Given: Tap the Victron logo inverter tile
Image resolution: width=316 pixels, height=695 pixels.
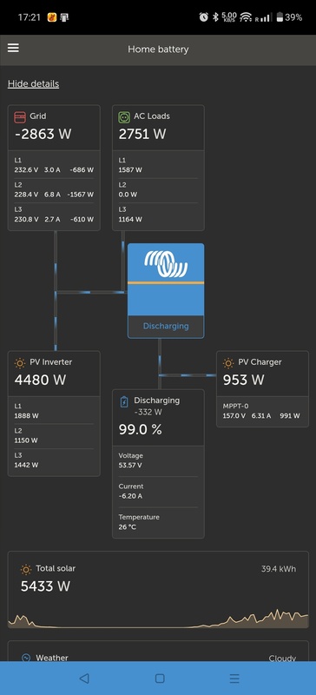Looking at the screenshot, I should point(166,290).
